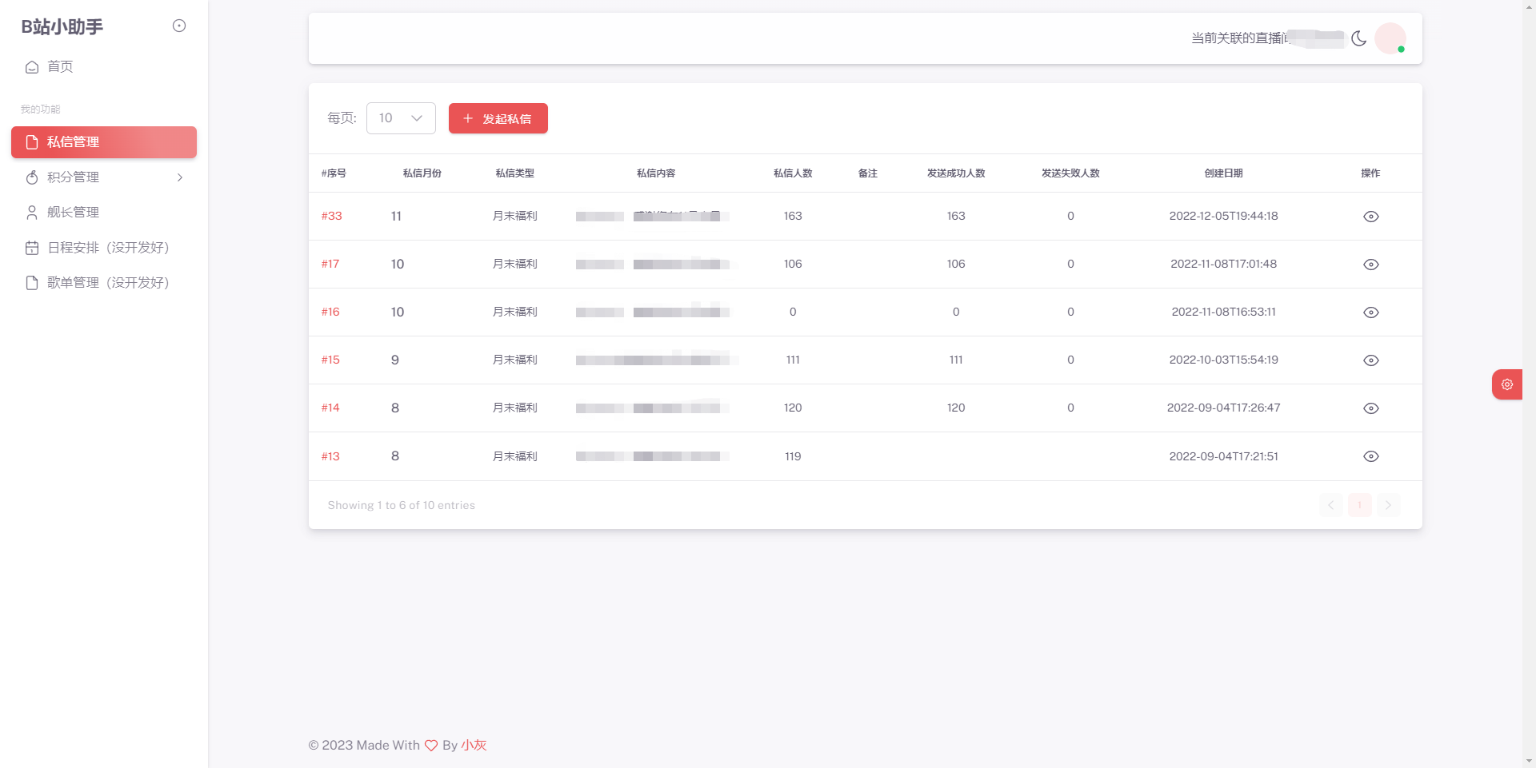Select page 1 in the pagination

coord(1360,505)
